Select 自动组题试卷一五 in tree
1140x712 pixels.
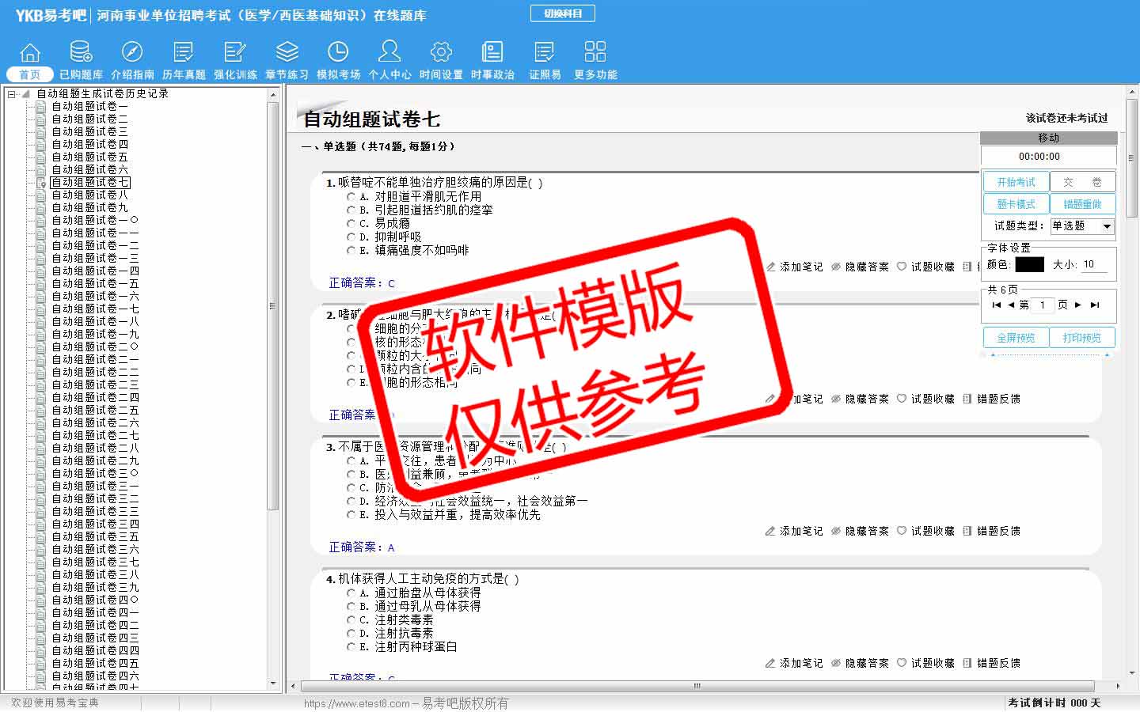[x=95, y=283]
